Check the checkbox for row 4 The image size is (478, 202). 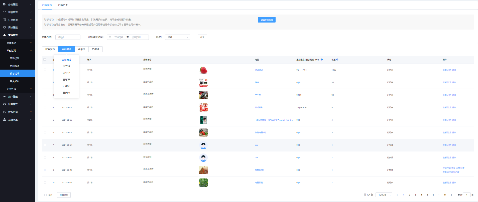45,107
